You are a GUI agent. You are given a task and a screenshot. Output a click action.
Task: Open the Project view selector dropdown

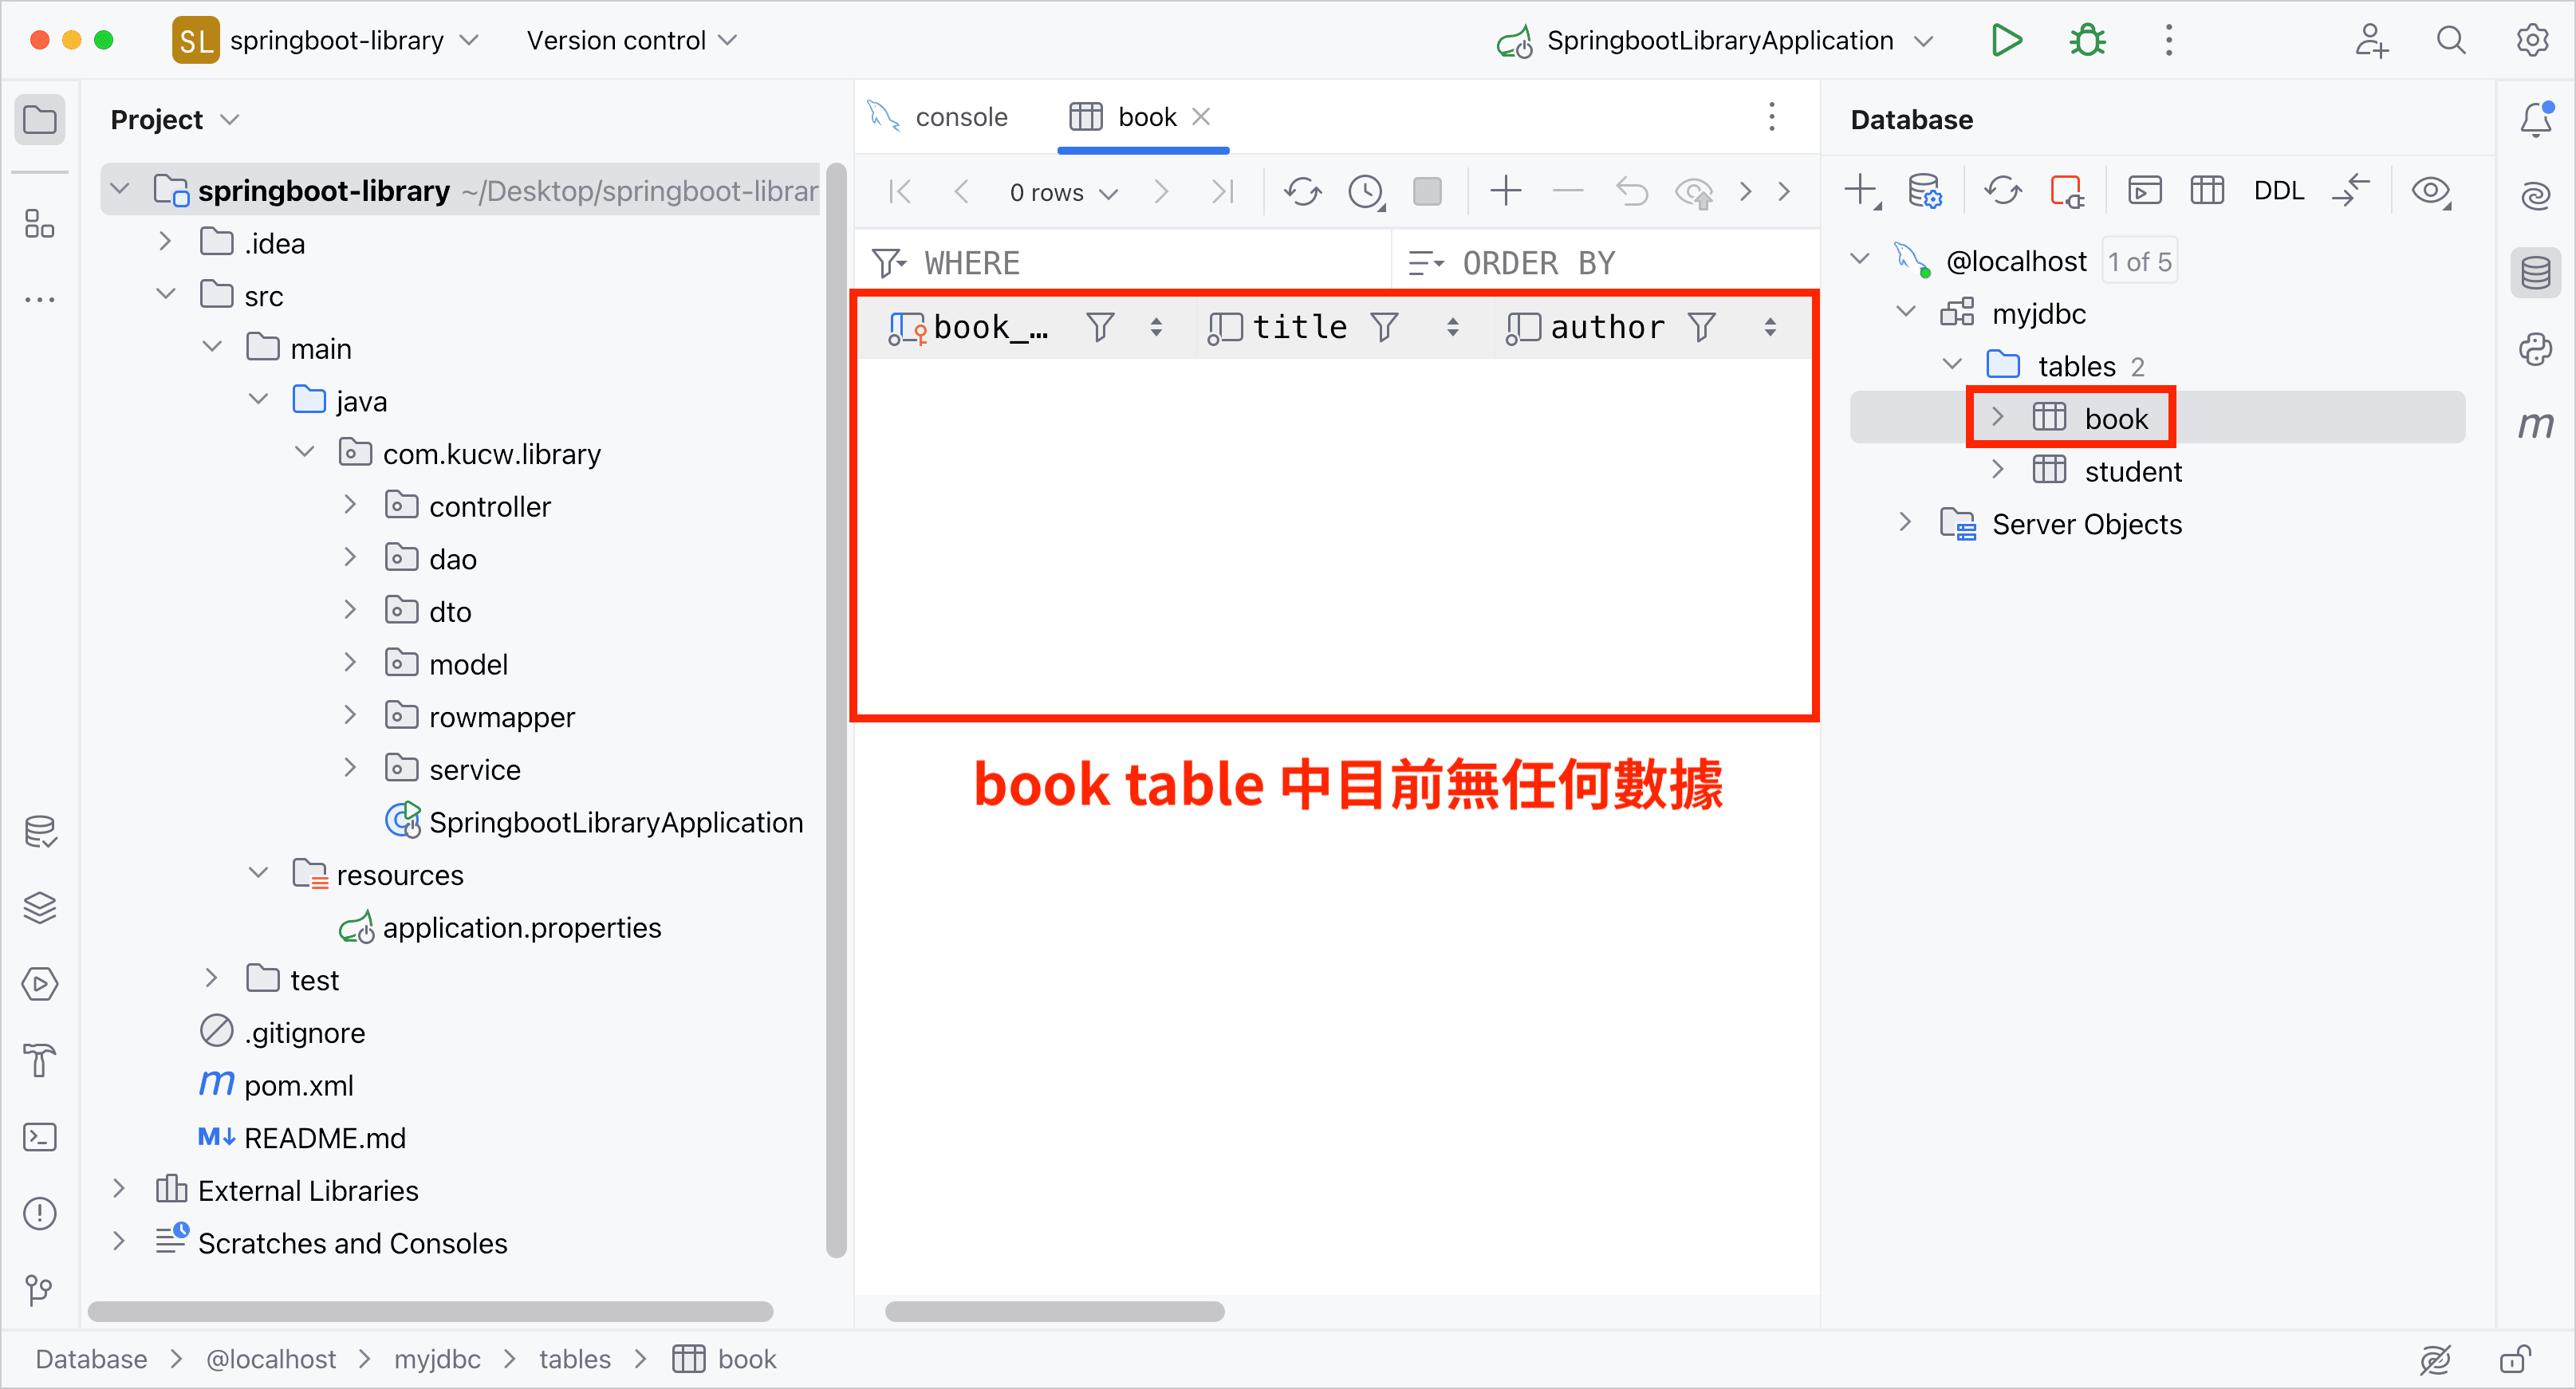click(x=175, y=120)
